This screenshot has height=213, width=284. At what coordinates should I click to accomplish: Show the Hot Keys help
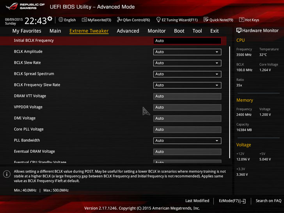point(249,20)
